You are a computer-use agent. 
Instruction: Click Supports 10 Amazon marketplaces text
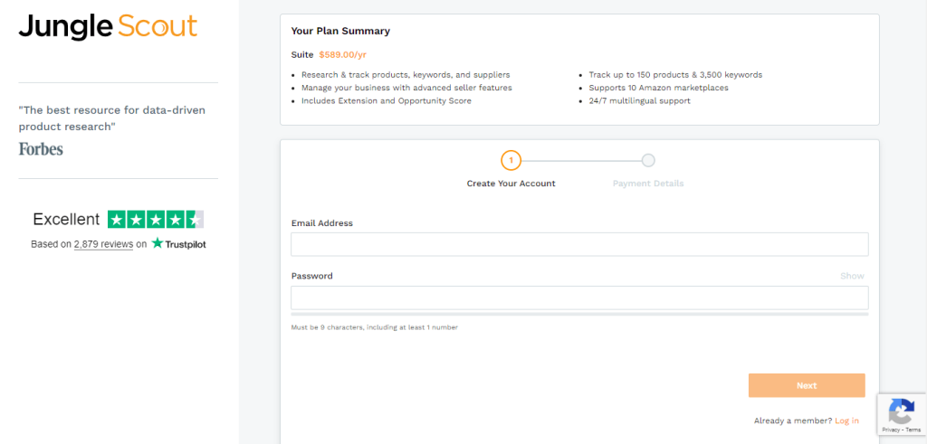[x=659, y=88]
